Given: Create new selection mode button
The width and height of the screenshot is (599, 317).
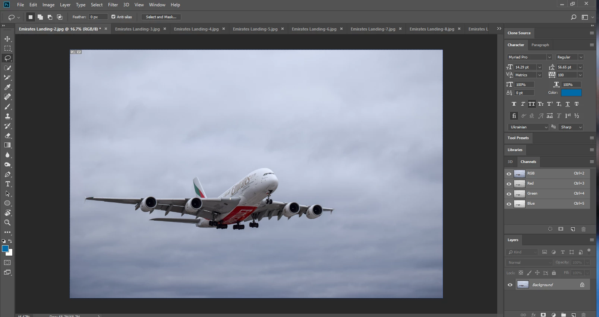Looking at the screenshot, I should pos(31,17).
